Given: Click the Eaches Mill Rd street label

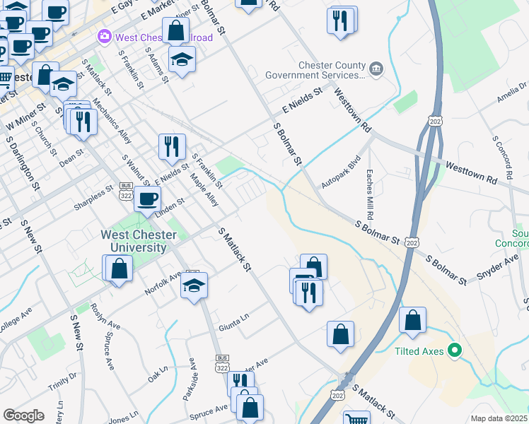Looking at the screenshot, I should pos(370,194).
